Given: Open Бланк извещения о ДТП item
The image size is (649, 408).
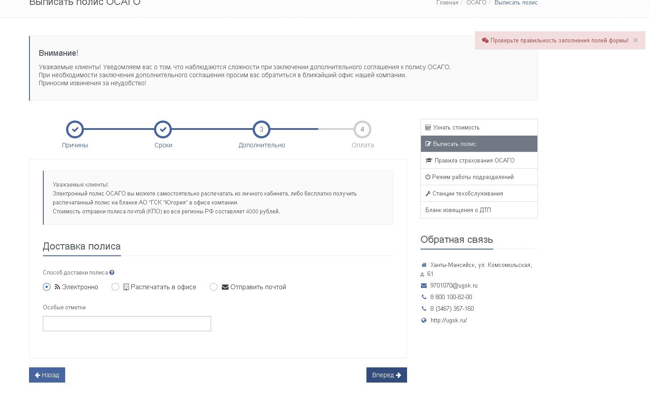Looking at the screenshot, I should (x=479, y=210).
